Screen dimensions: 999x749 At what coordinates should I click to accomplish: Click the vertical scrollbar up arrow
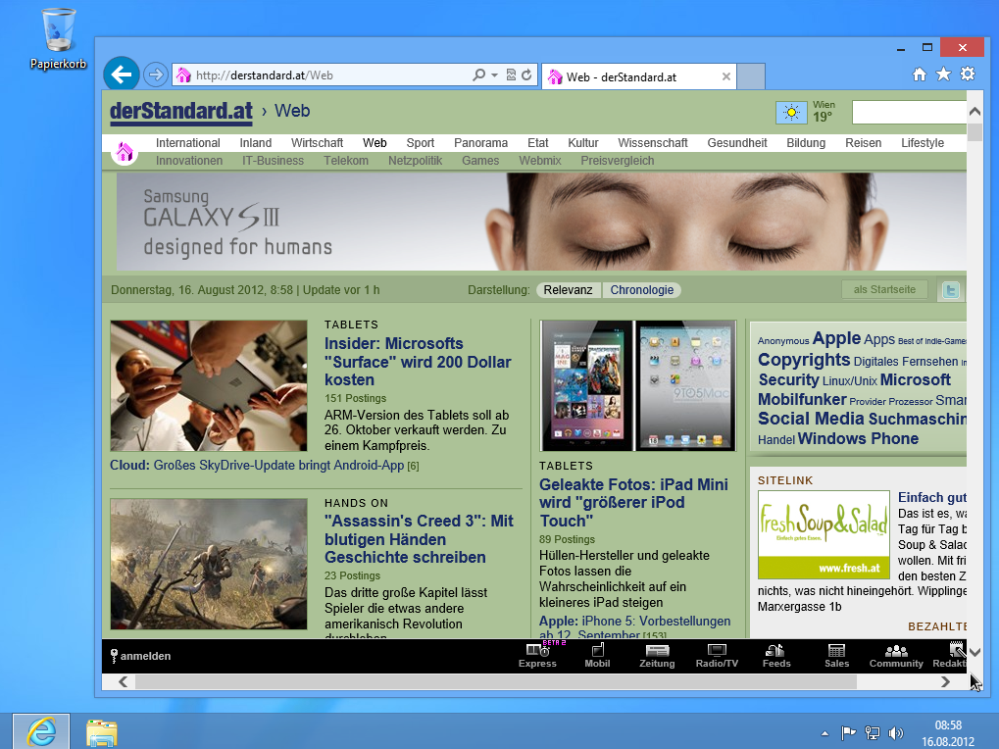pyautogui.click(x=974, y=112)
